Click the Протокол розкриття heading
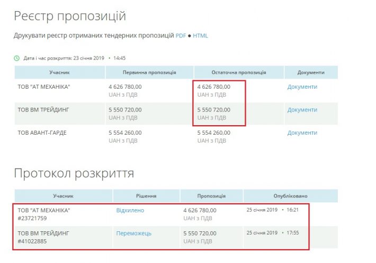This screenshot has width=376, height=263. pyautogui.click(x=74, y=173)
